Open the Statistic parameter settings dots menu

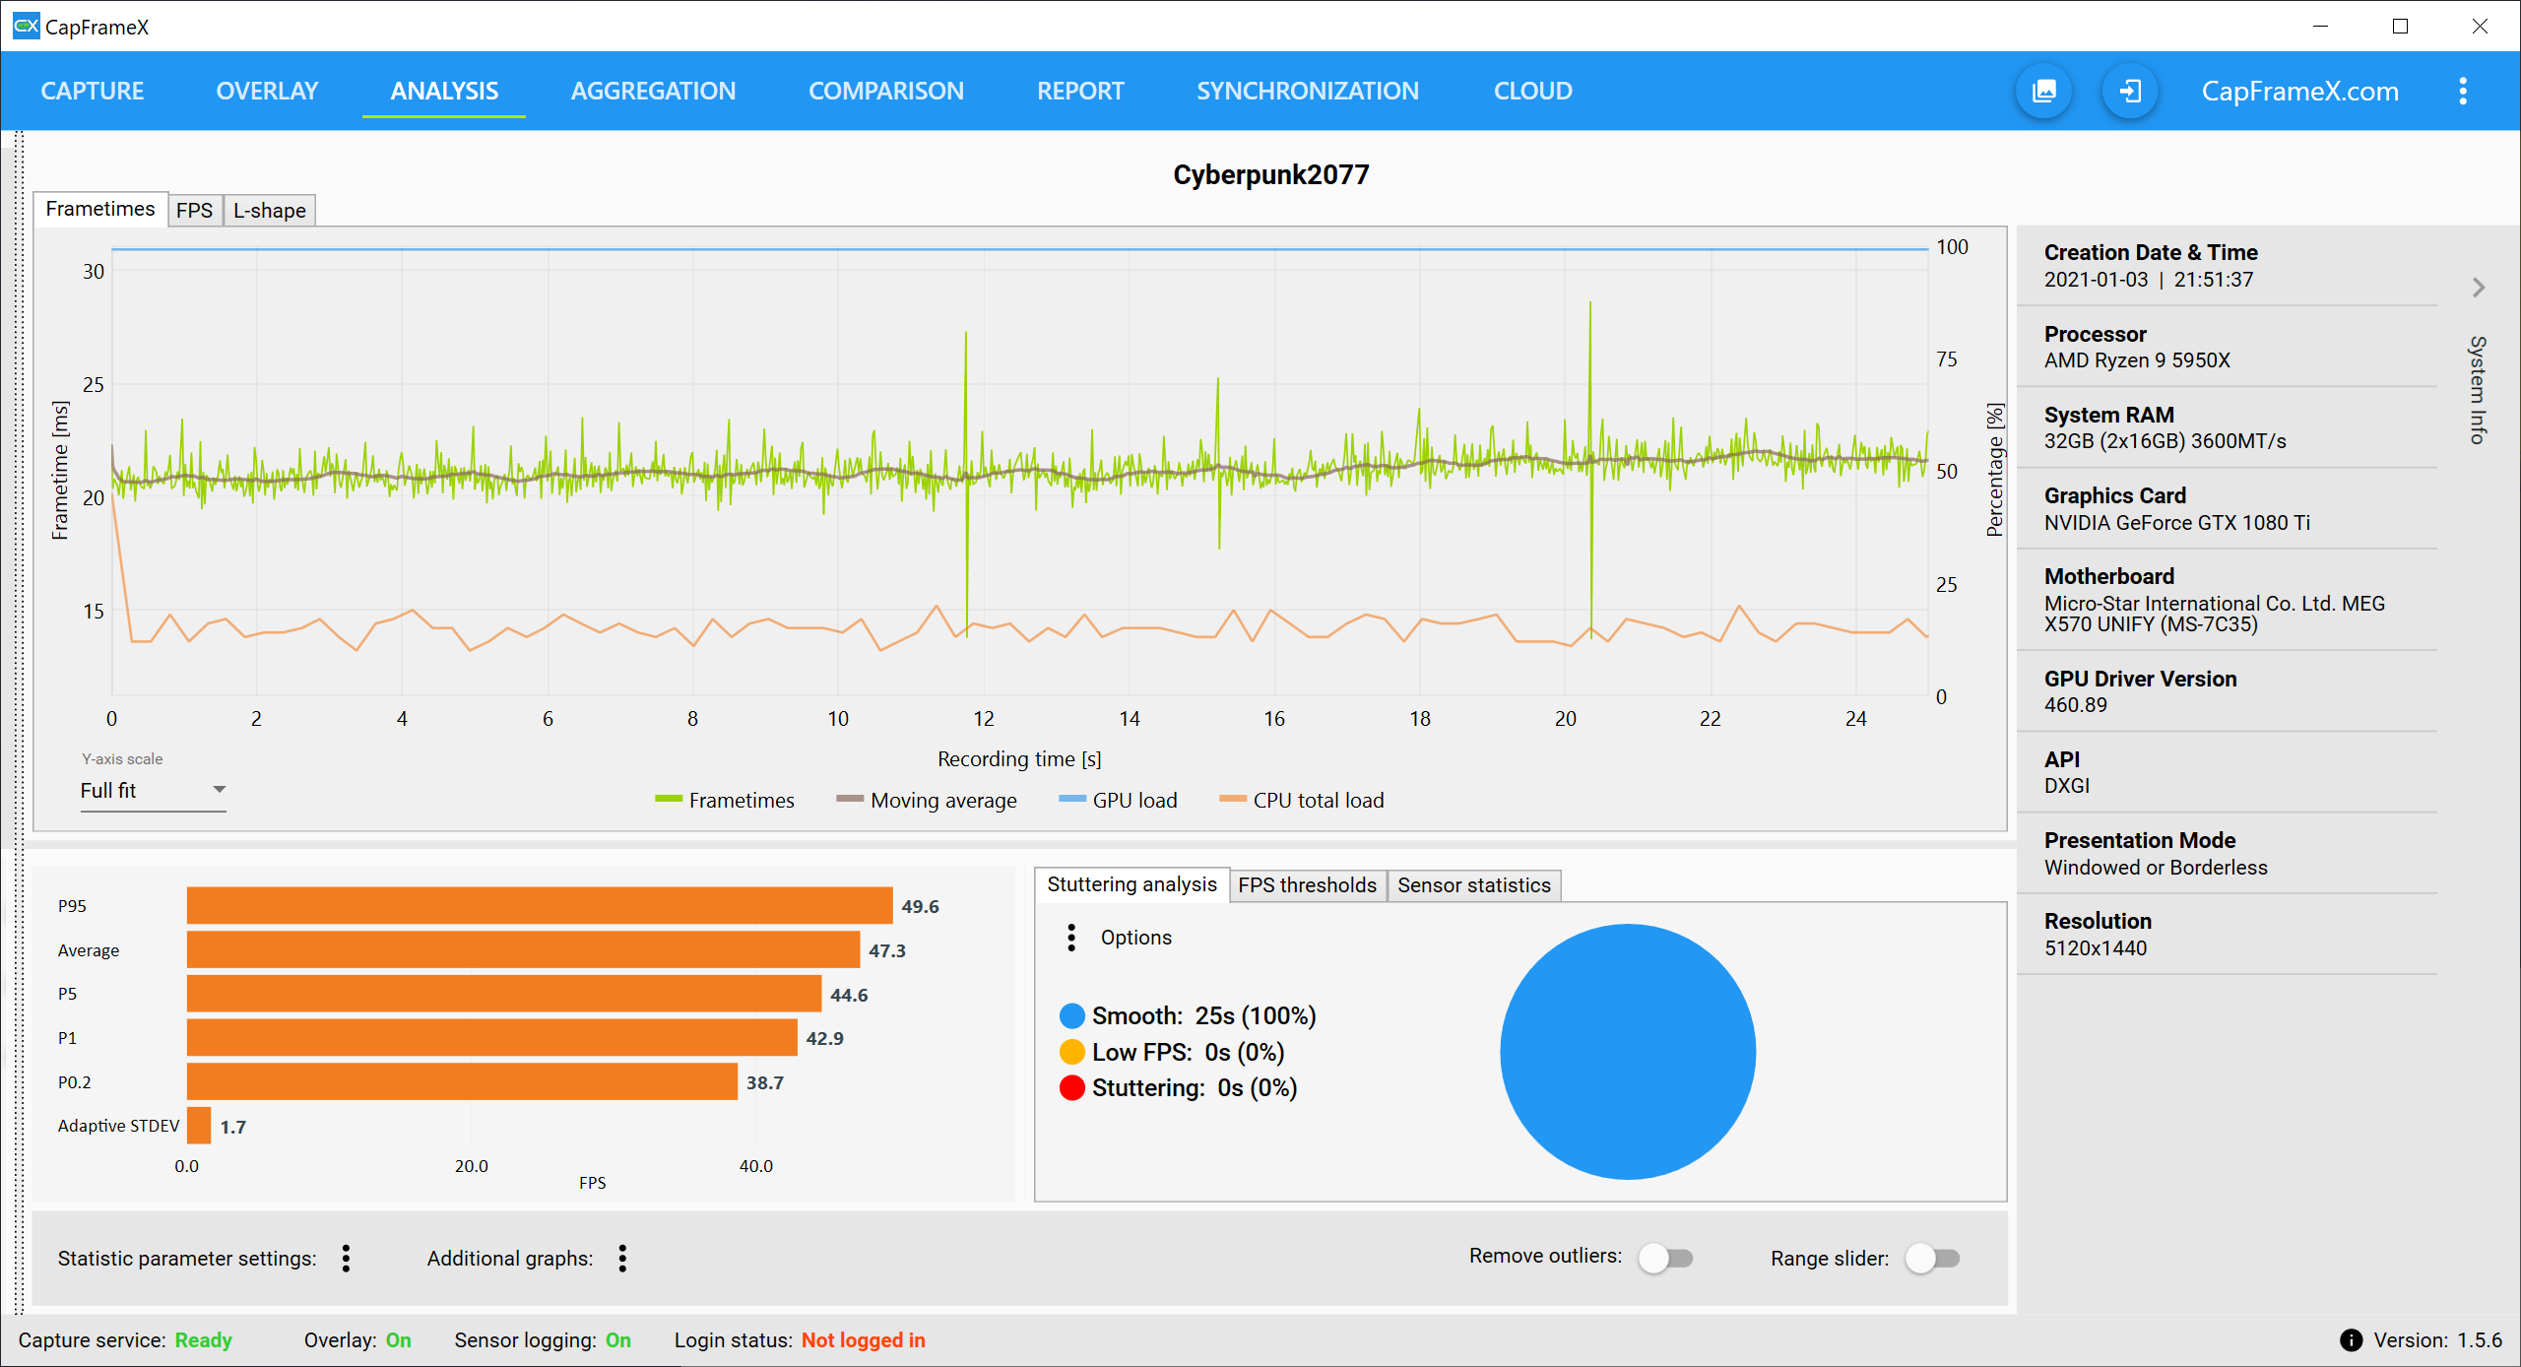tap(346, 1258)
